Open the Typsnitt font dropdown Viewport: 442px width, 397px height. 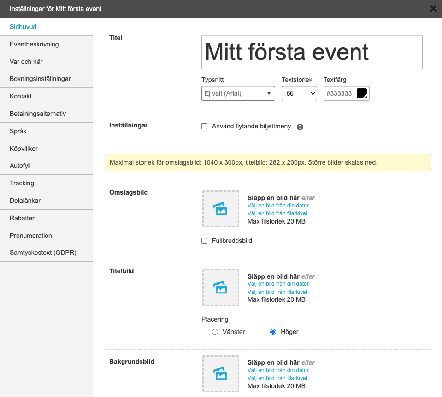pos(238,93)
